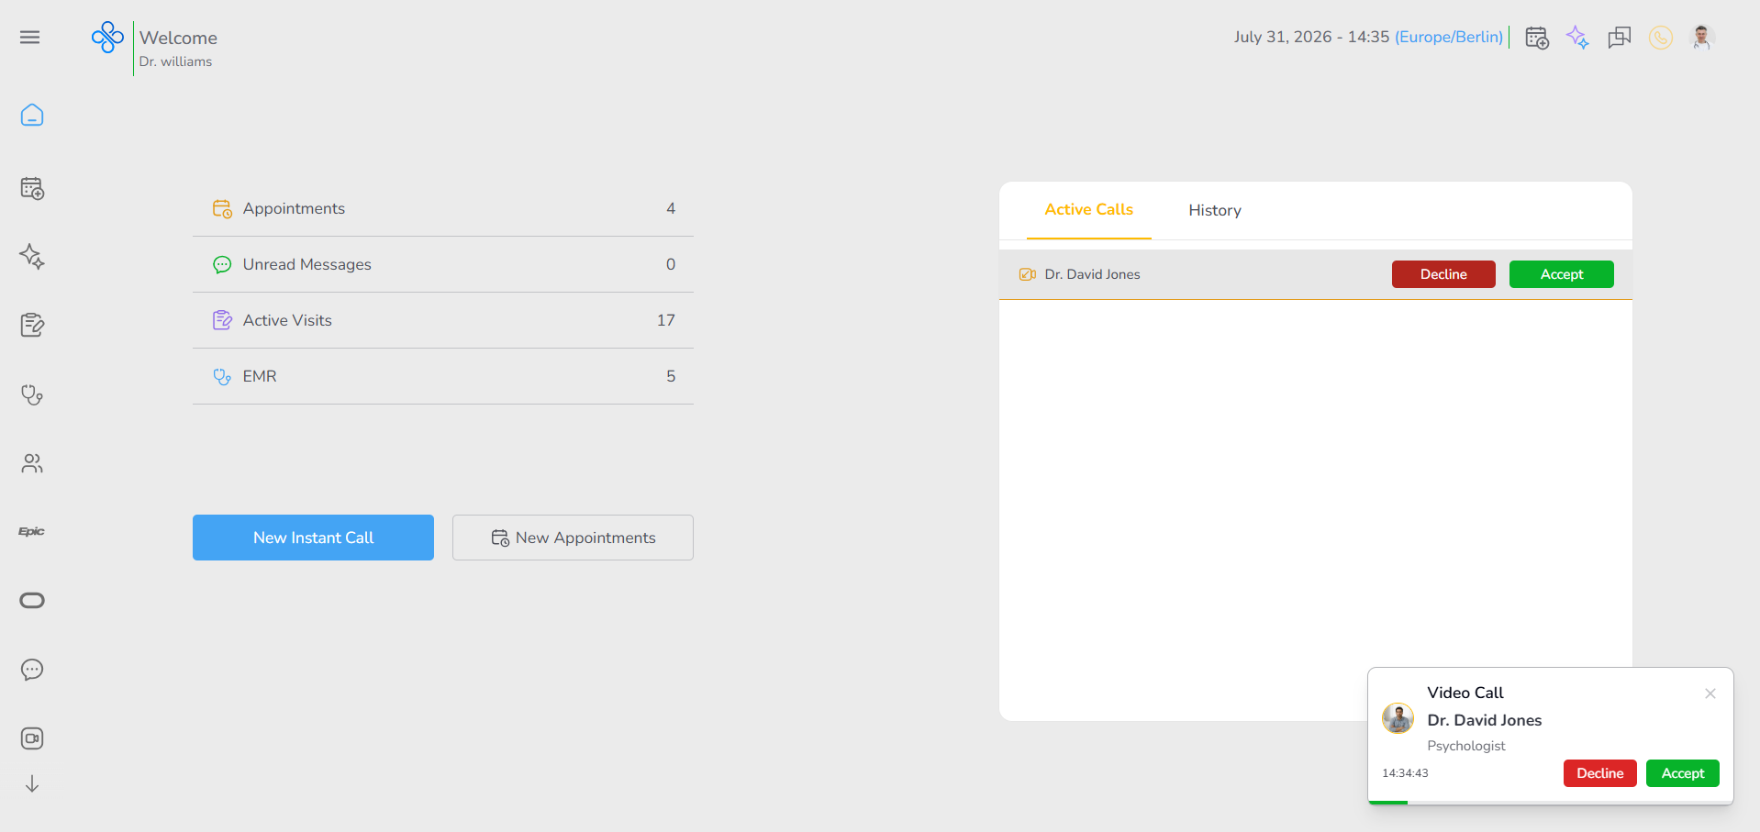This screenshot has width=1760, height=832.
Task: Open the stethoscope EMR sidebar icon
Action: (32, 394)
